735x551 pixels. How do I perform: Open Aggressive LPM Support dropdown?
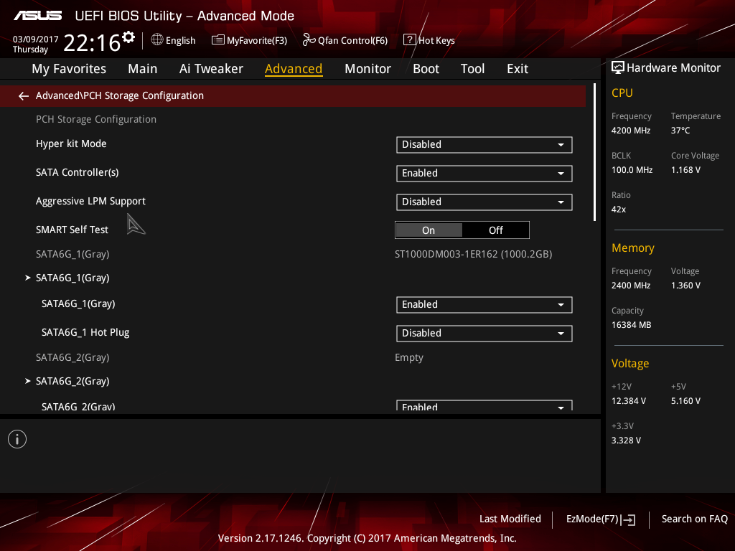tap(484, 202)
